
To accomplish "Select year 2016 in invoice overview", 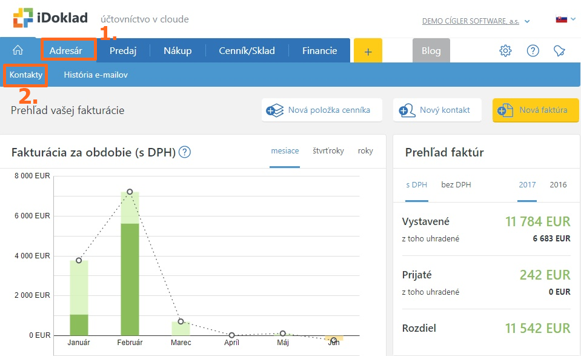I will tap(558, 184).
